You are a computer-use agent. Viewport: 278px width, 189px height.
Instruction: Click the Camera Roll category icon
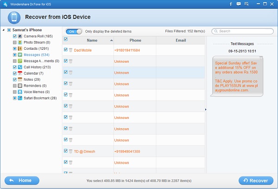20,36
